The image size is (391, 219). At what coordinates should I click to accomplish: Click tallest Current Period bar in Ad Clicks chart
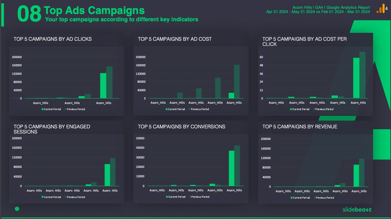[103, 86]
